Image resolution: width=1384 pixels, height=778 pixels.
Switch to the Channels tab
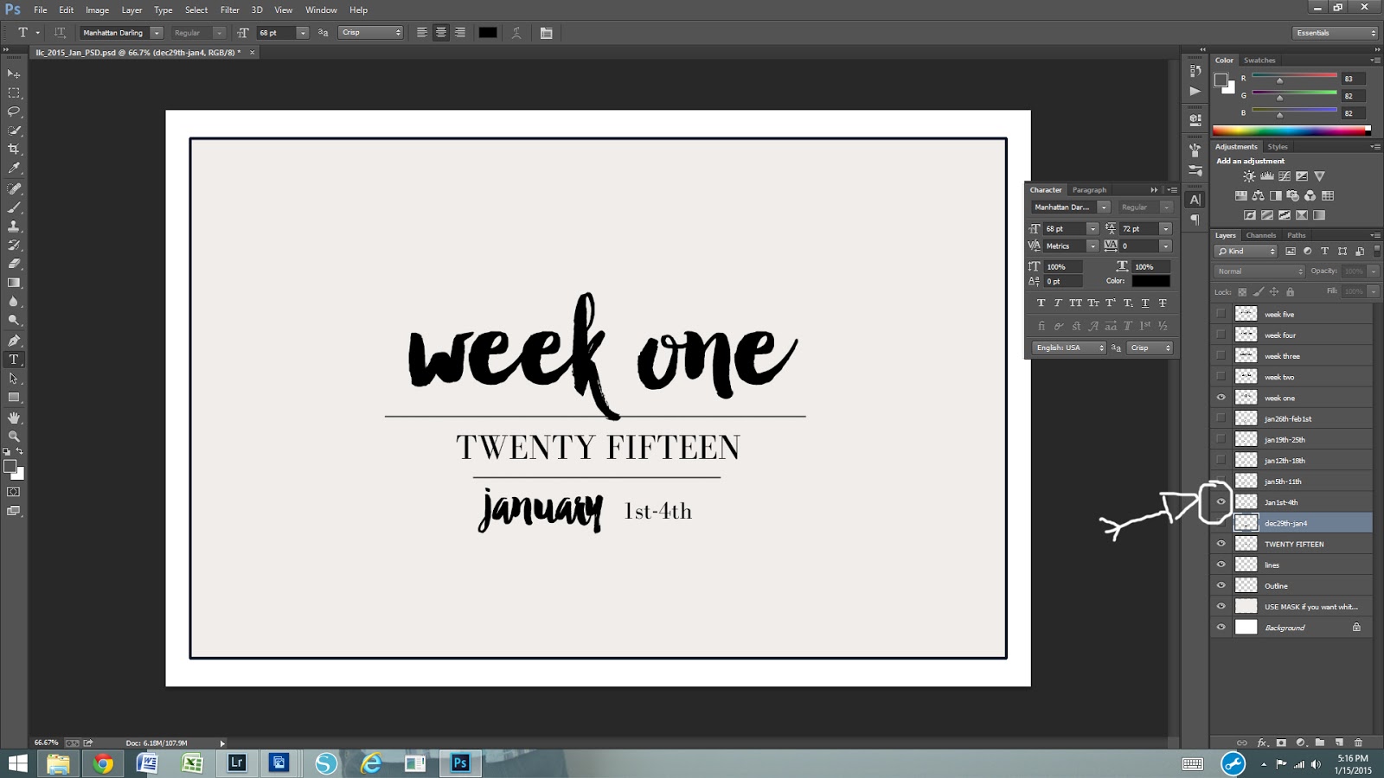tap(1260, 234)
